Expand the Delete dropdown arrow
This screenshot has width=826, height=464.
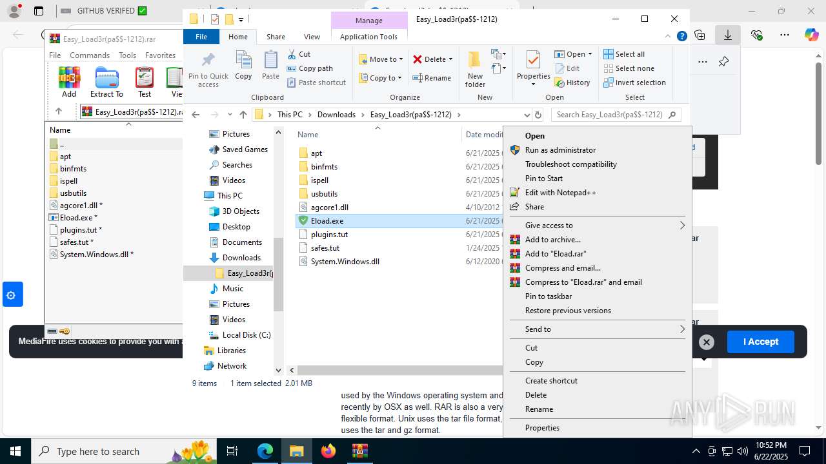pyautogui.click(x=450, y=59)
